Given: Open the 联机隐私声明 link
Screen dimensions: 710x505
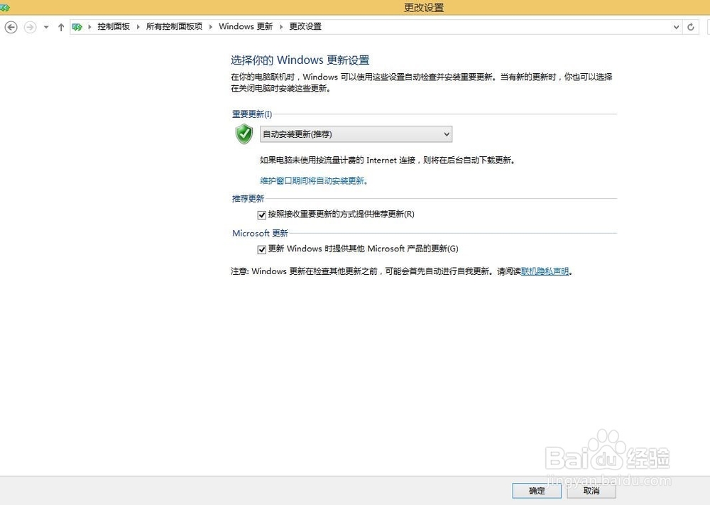Looking at the screenshot, I should [545, 271].
